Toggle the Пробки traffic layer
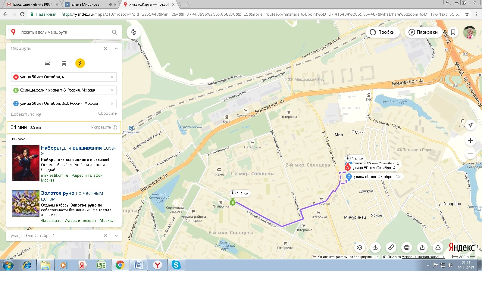The height and width of the screenshot is (289, 482). pyautogui.click(x=382, y=32)
